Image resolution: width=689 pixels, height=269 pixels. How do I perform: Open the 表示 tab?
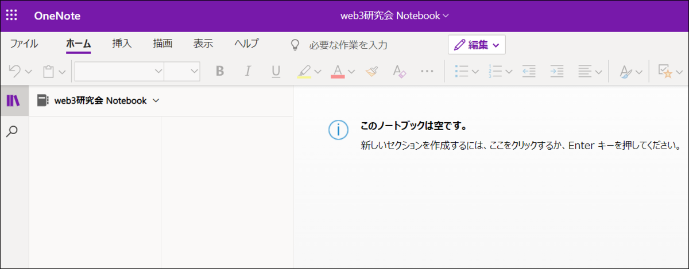[203, 44]
